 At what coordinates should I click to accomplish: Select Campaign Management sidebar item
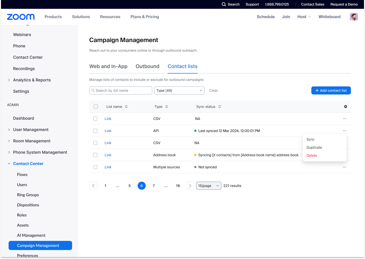coord(40,245)
